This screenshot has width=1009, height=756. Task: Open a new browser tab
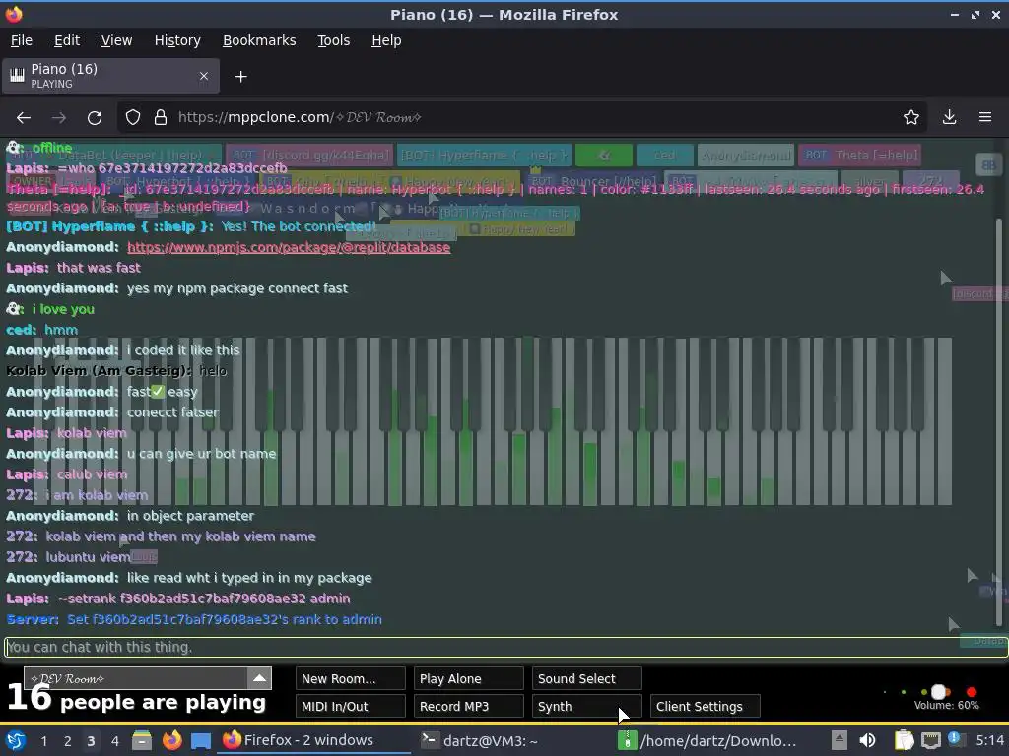240,77
